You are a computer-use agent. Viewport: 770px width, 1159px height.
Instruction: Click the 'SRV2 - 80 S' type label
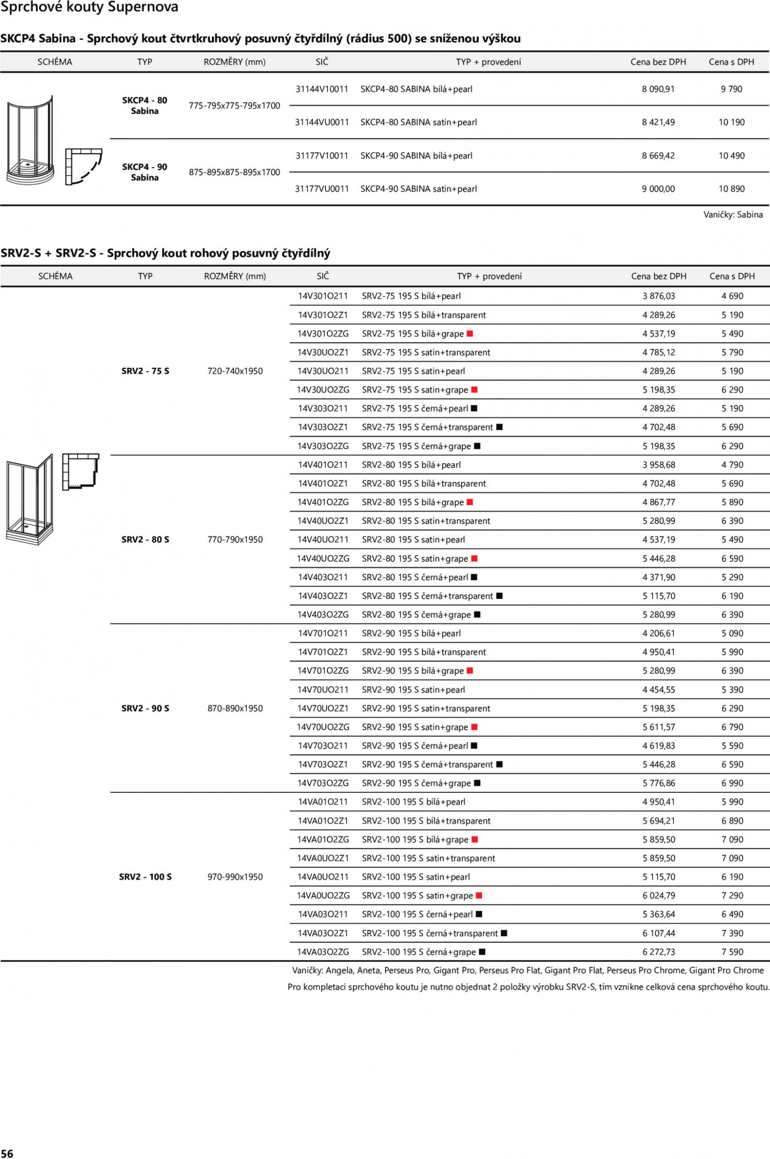coord(145,540)
